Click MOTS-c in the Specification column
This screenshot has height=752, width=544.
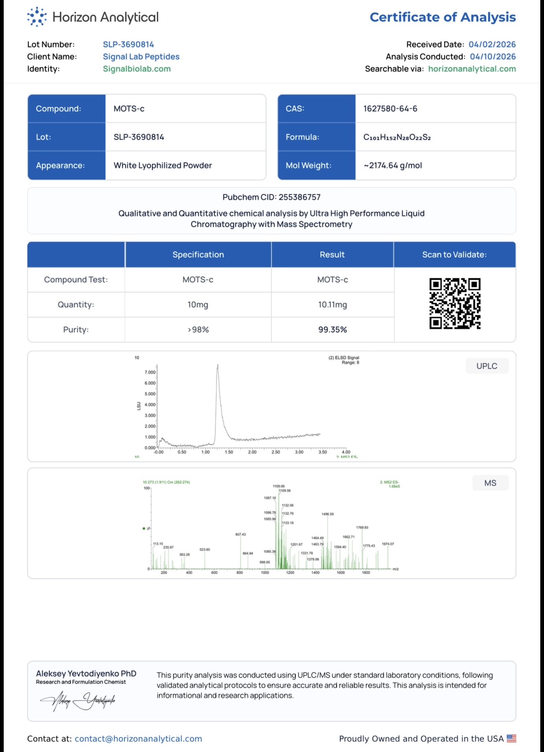click(198, 280)
